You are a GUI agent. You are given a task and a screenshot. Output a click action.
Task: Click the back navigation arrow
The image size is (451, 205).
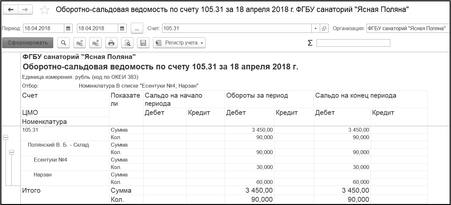10,10
